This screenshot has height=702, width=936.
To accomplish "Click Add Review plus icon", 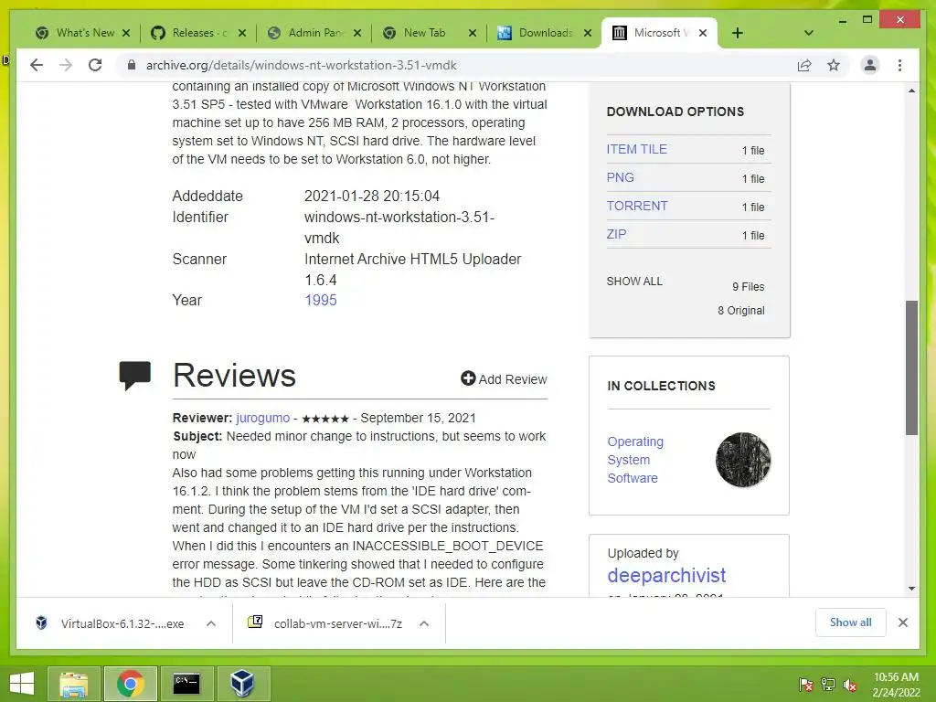I will pos(468,378).
